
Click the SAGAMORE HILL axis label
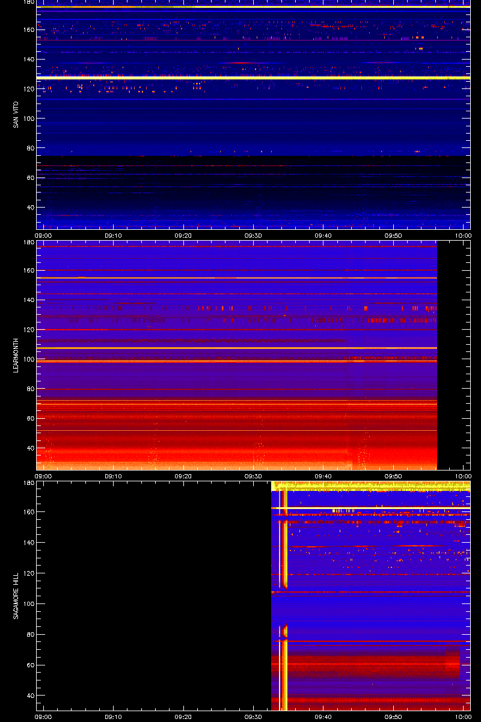click(x=16, y=596)
